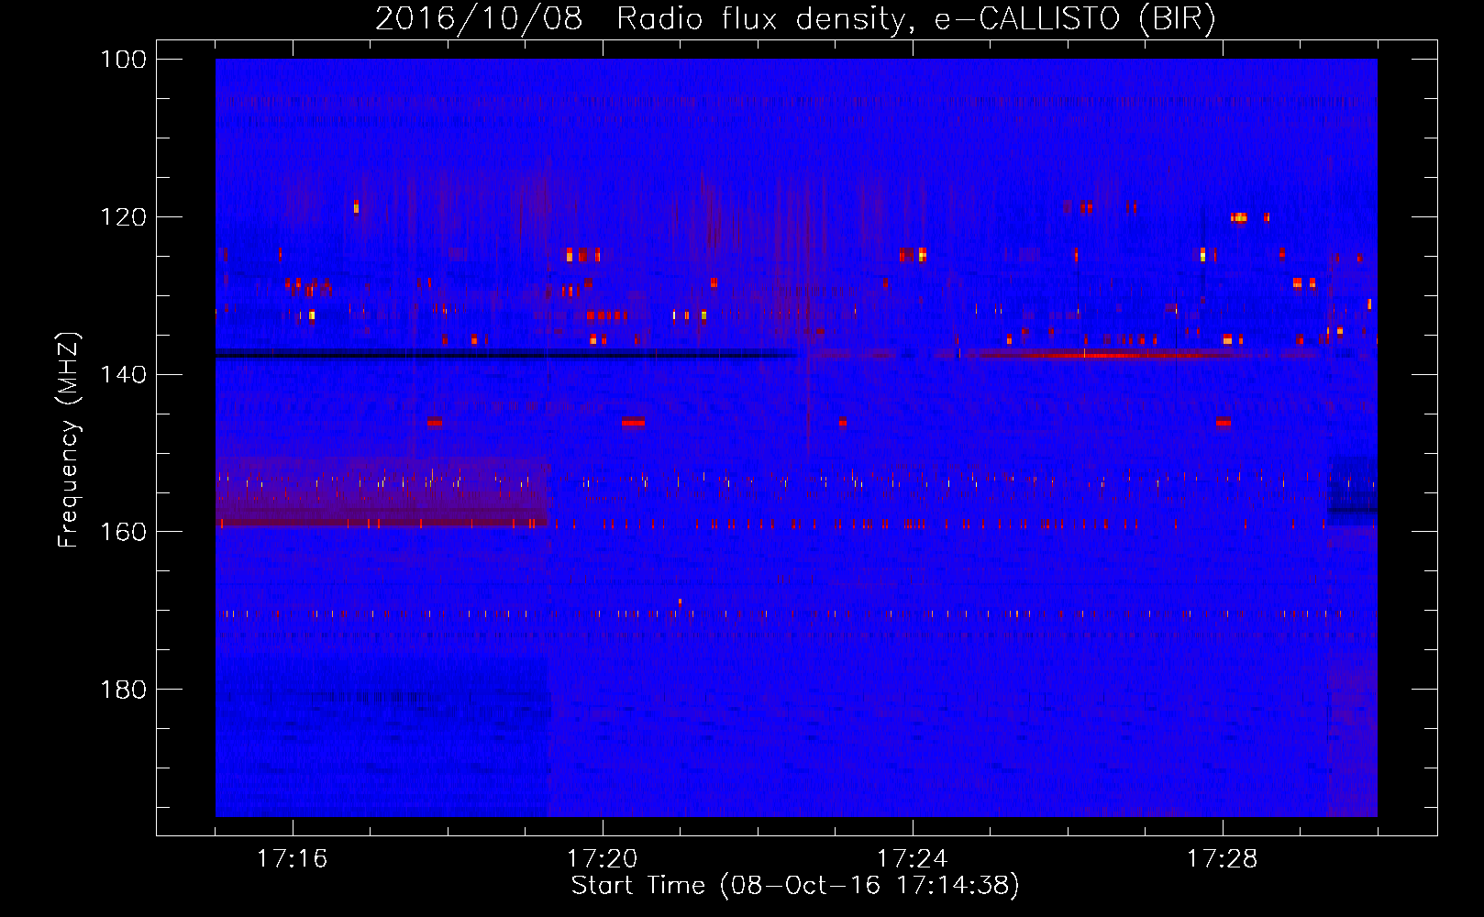Viewport: 1484px width, 917px height.
Task: Select the '160' frequency axis label
Action: pos(124,532)
